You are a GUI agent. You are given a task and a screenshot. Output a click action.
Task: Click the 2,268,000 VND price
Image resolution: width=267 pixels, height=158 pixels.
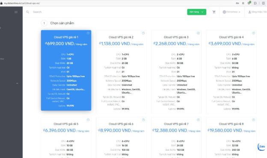[x=169, y=44]
